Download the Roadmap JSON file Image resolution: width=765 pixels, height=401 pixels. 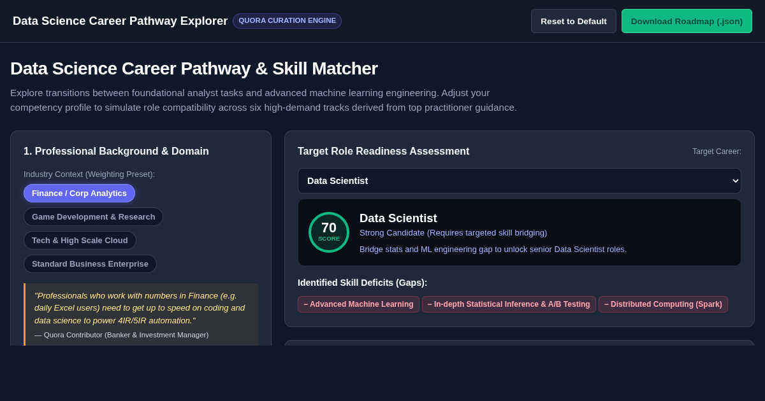687,21
